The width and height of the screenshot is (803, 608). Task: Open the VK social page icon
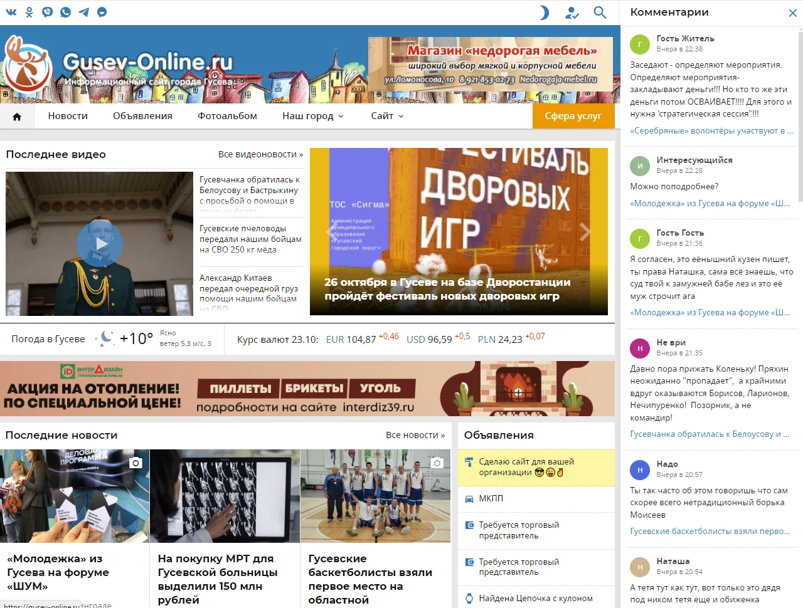(11, 12)
